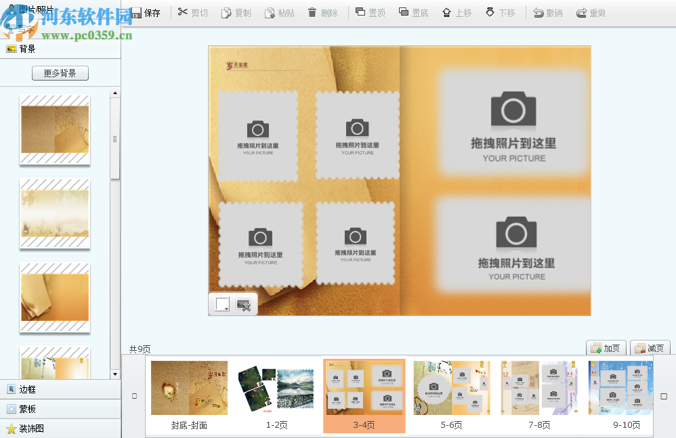Add a page with the 加页 button
This screenshot has width=676, height=438.
[606, 347]
